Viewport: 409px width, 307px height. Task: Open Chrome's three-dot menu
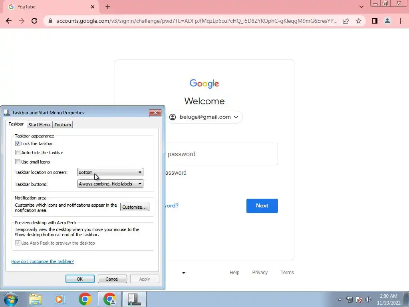400,21
